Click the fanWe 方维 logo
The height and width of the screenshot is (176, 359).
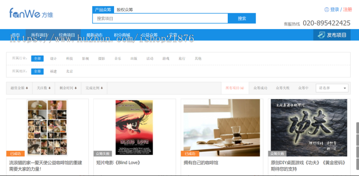[31, 13]
